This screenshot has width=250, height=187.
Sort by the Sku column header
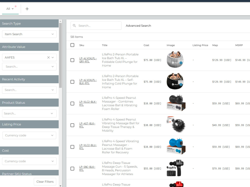[82, 45]
